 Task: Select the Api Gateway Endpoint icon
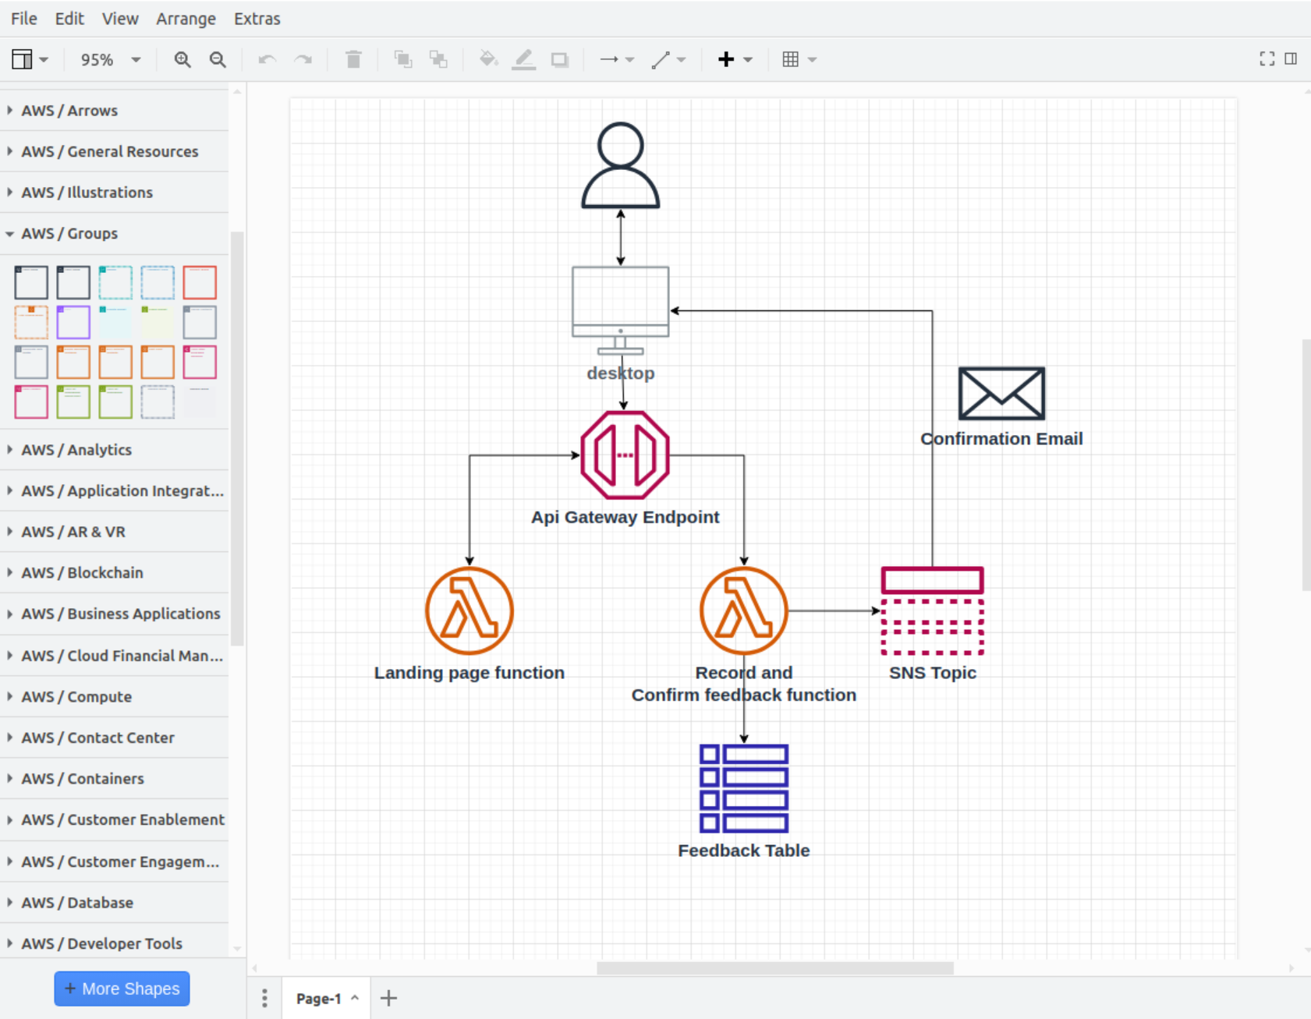pyautogui.click(x=625, y=455)
